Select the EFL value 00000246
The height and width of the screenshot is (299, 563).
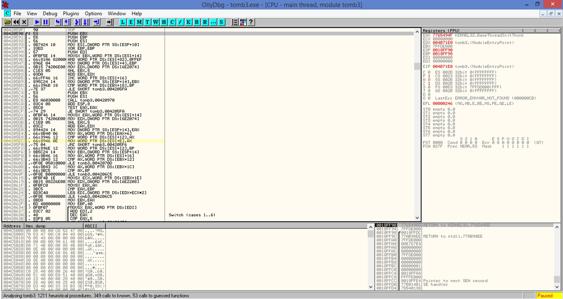pyautogui.click(x=442, y=103)
